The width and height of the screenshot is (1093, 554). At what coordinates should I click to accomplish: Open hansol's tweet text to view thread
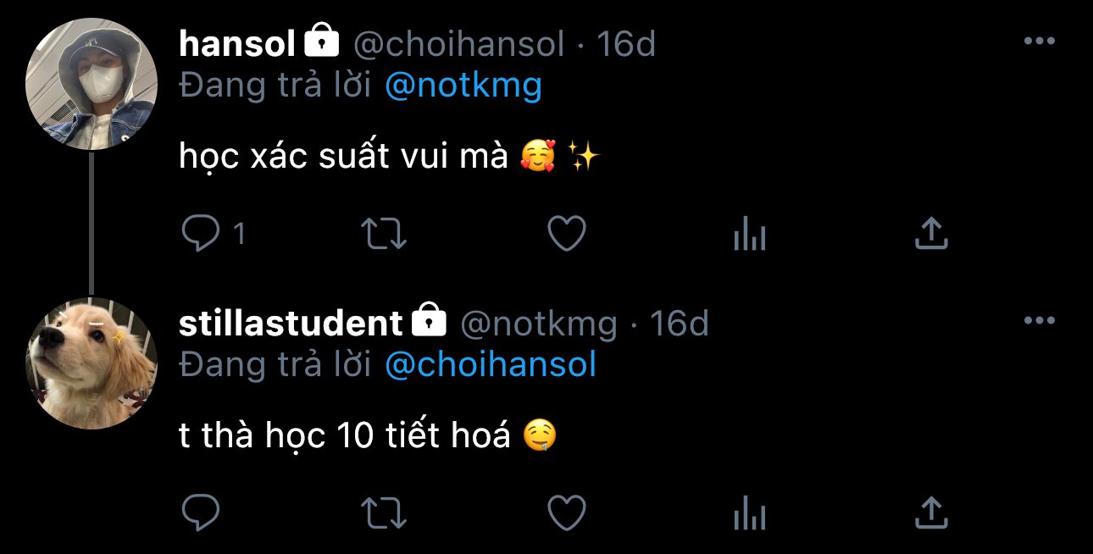(x=342, y=157)
